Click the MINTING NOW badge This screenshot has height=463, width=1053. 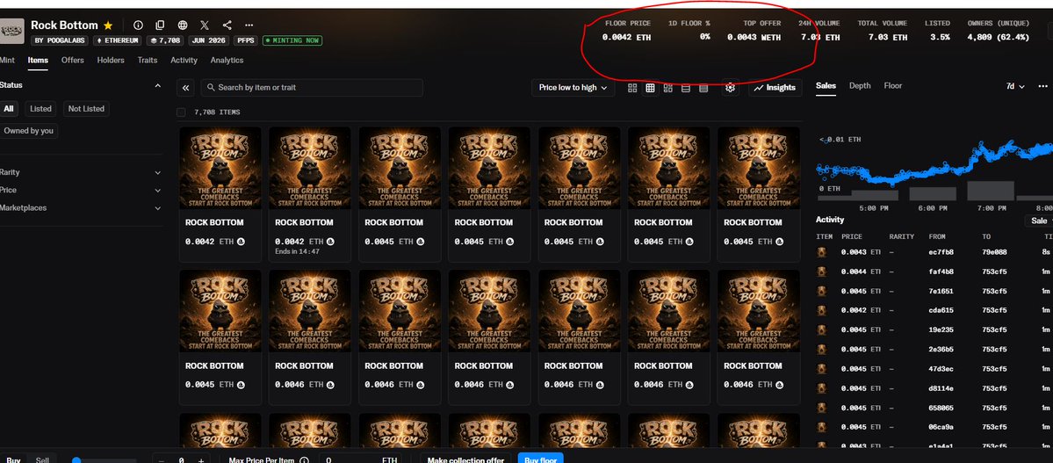point(292,40)
